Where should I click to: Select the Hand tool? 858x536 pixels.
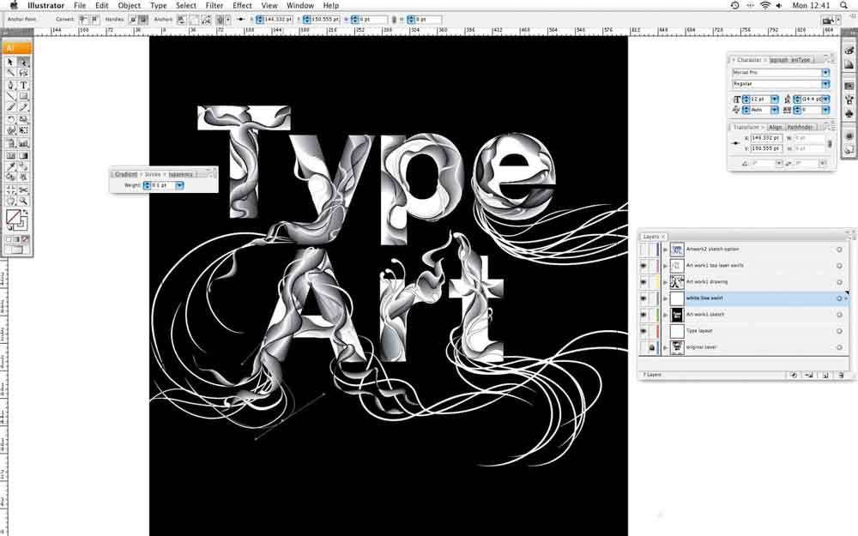pyautogui.click(x=10, y=202)
